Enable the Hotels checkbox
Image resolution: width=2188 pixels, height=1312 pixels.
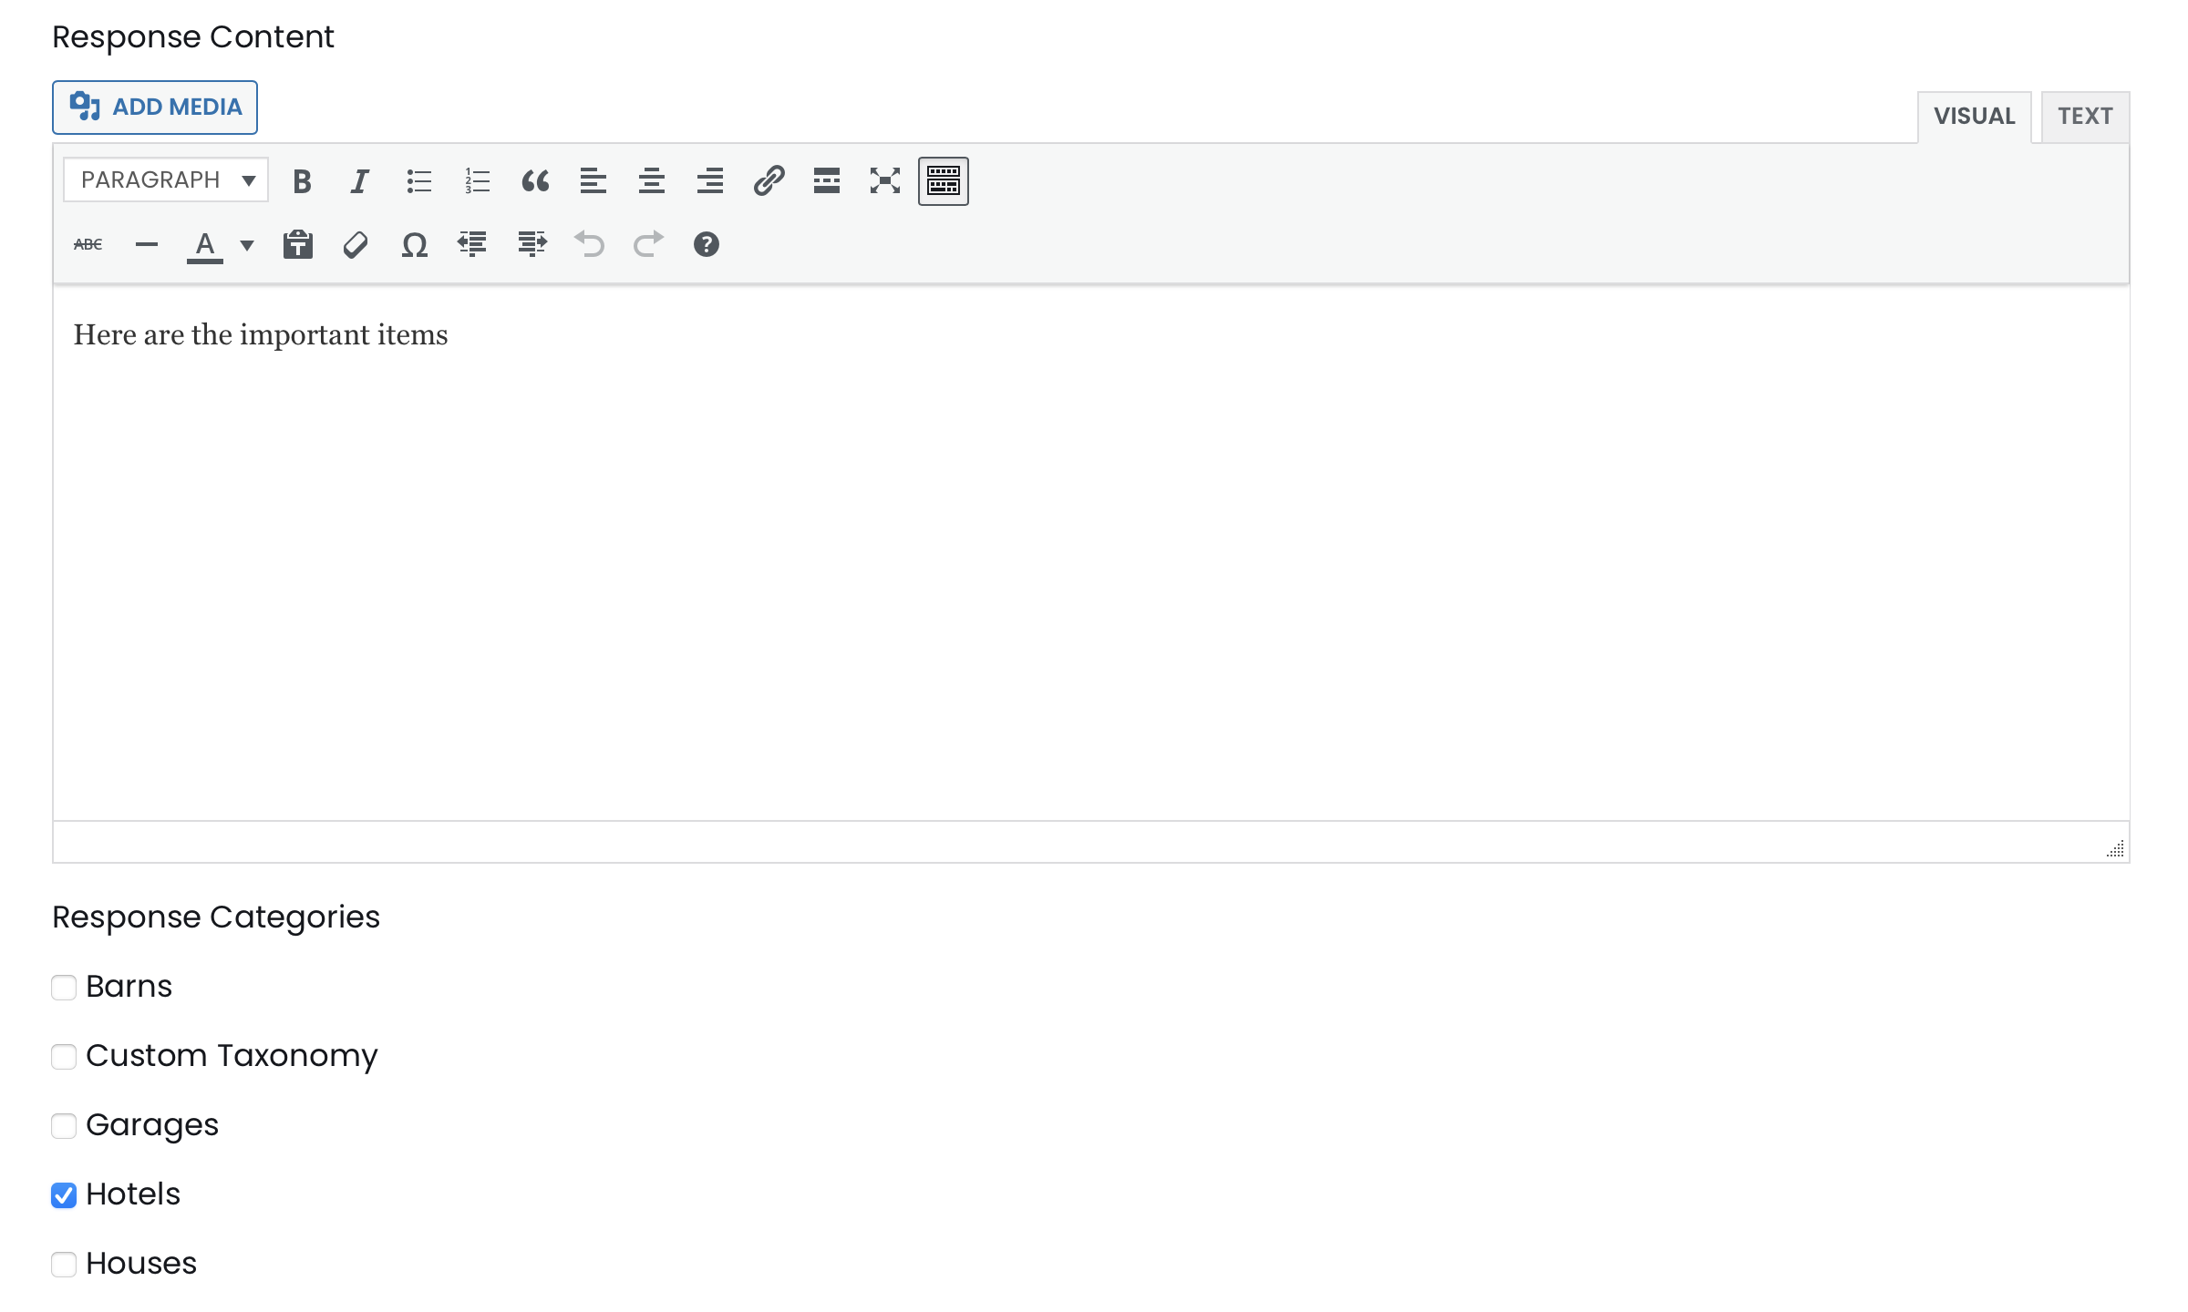63,1194
